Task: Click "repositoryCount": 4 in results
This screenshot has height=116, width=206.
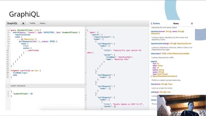Action: click(104, 37)
